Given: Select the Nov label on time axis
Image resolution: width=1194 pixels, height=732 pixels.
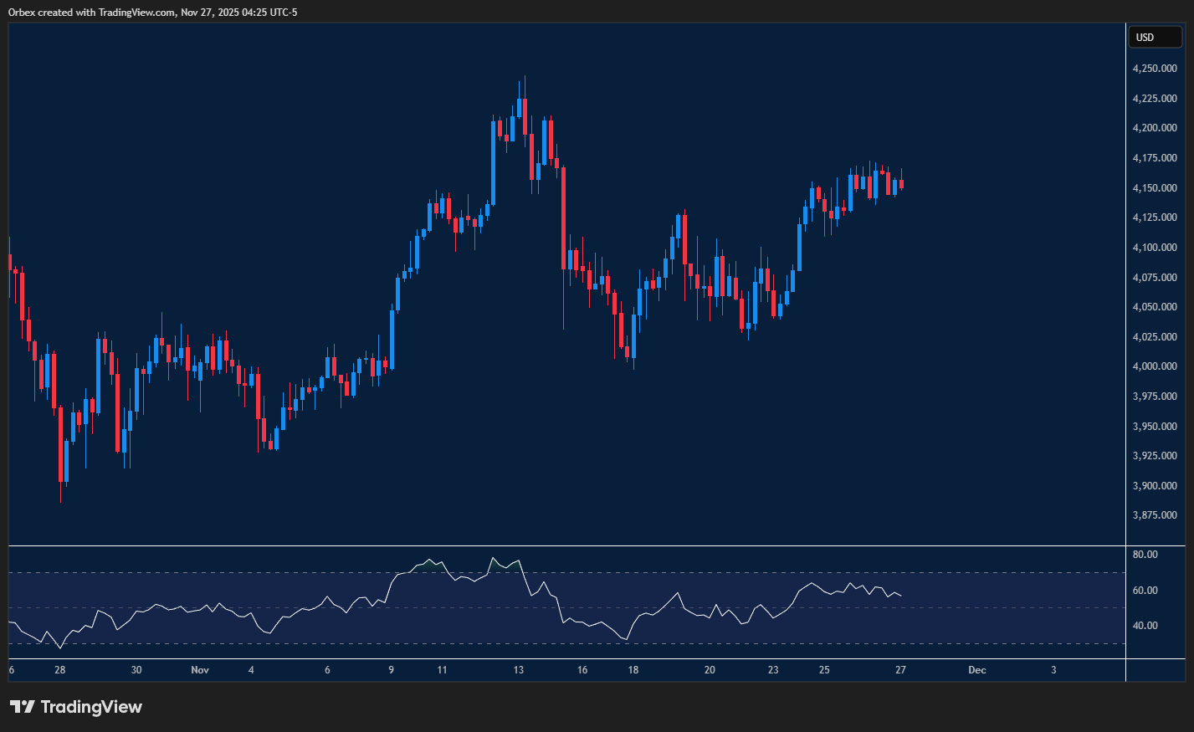Looking at the screenshot, I should pyautogui.click(x=200, y=670).
